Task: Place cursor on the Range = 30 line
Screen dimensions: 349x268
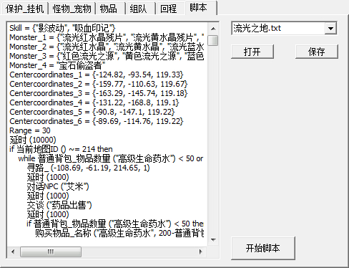Action: [30, 130]
